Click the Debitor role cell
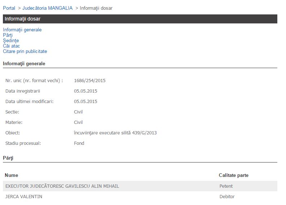 [227, 196]
